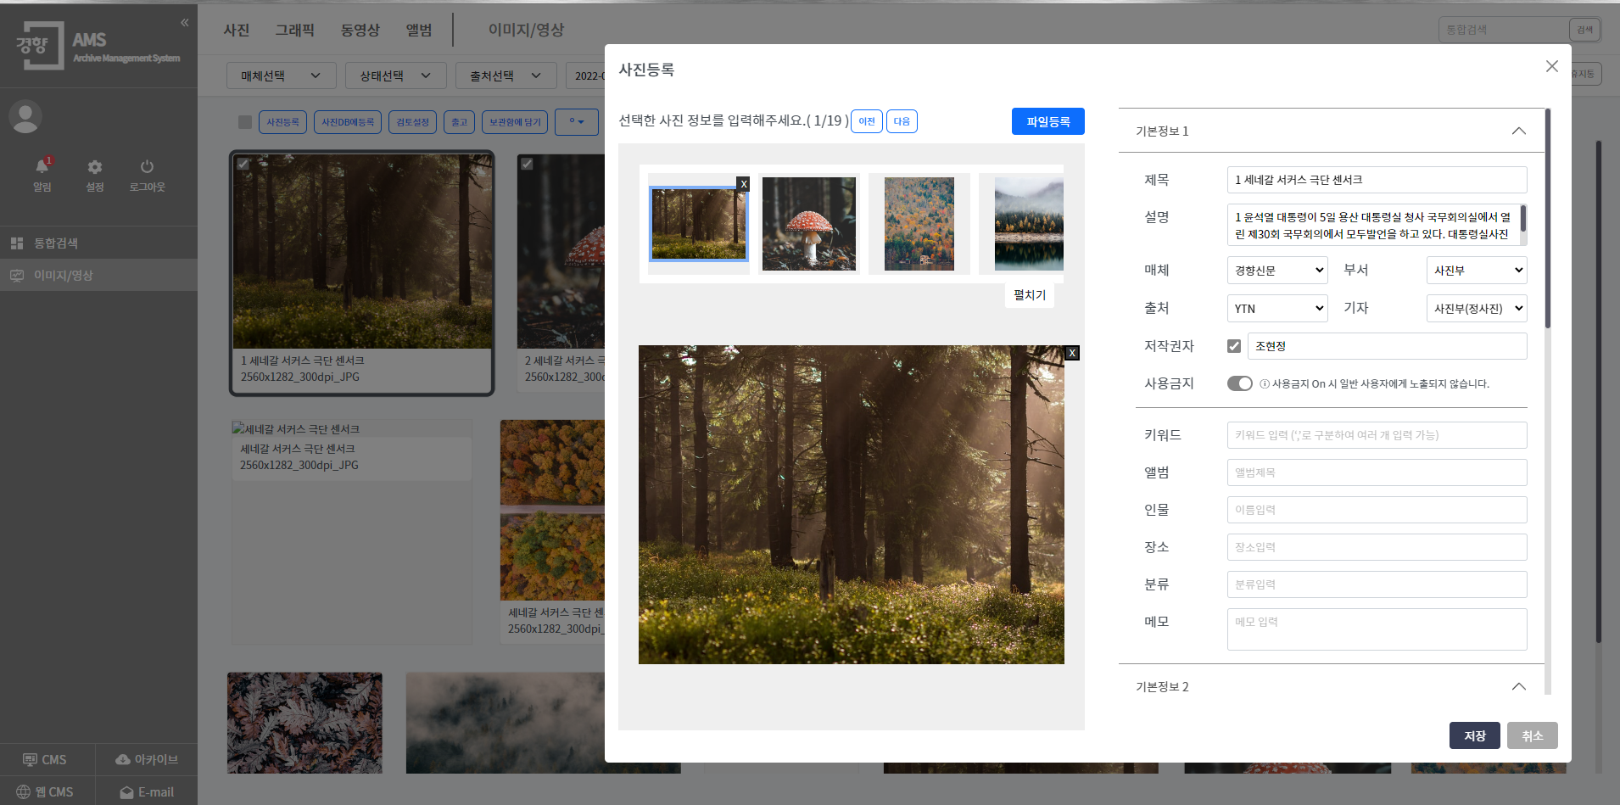Open E-mail shortcut
The height and width of the screenshot is (805, 1620).
tap(147, 792)
